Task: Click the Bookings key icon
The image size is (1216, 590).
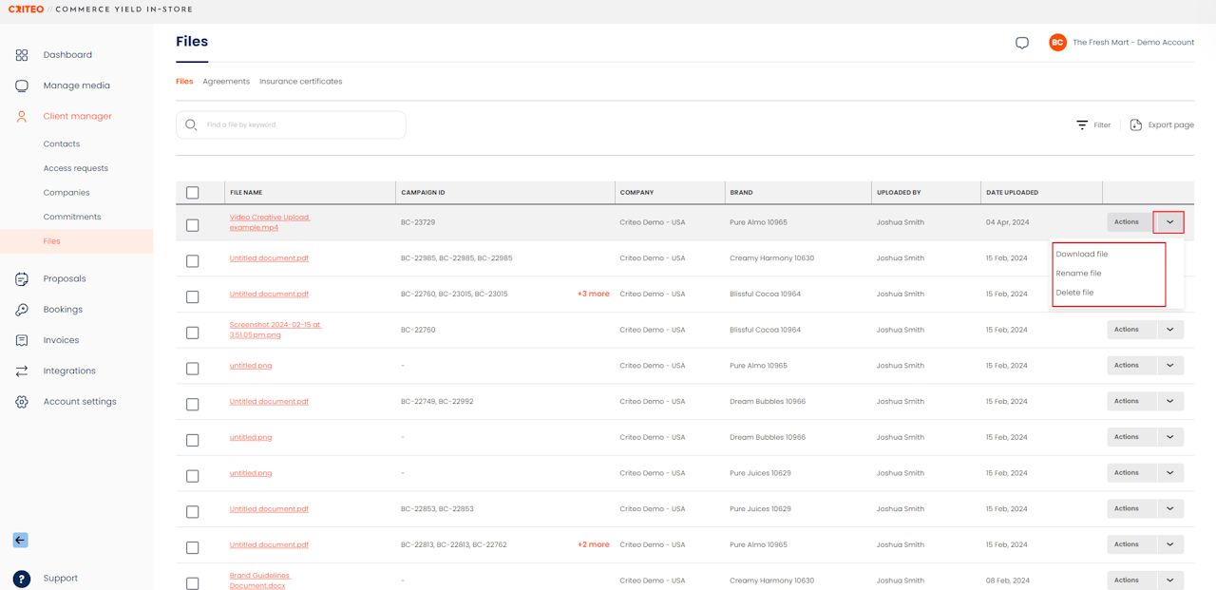Action: click(22, 310)
